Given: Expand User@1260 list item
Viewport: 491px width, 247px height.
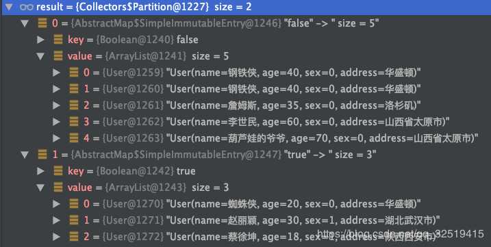Looking at the screenshot, I should coord(56,89).
